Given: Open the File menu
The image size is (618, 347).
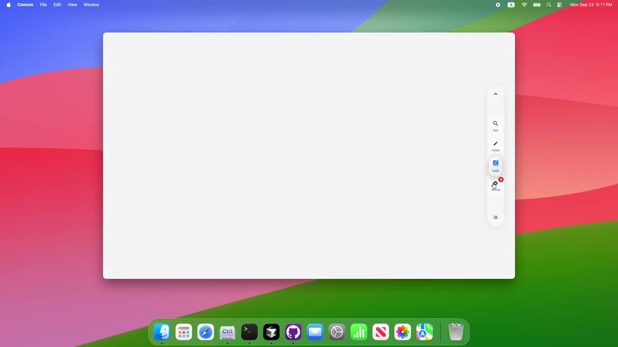Looking at the screenshot, I should [43, 5].
